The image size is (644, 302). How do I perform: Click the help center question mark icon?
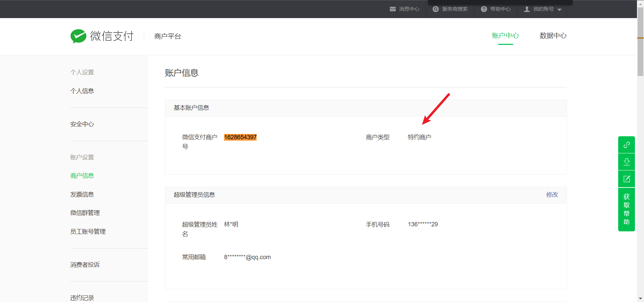(x=484, y=9)
